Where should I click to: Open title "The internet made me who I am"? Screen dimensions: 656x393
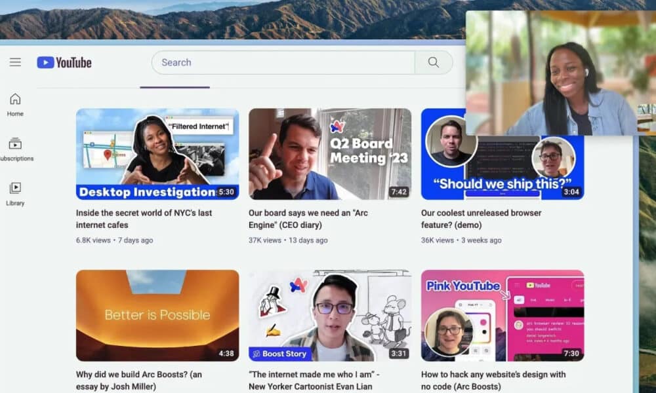click(x=314, y=381)
